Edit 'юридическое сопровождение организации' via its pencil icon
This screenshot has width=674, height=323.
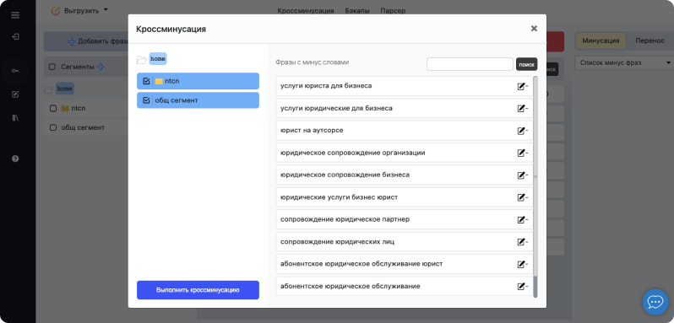tap(521, 153)
